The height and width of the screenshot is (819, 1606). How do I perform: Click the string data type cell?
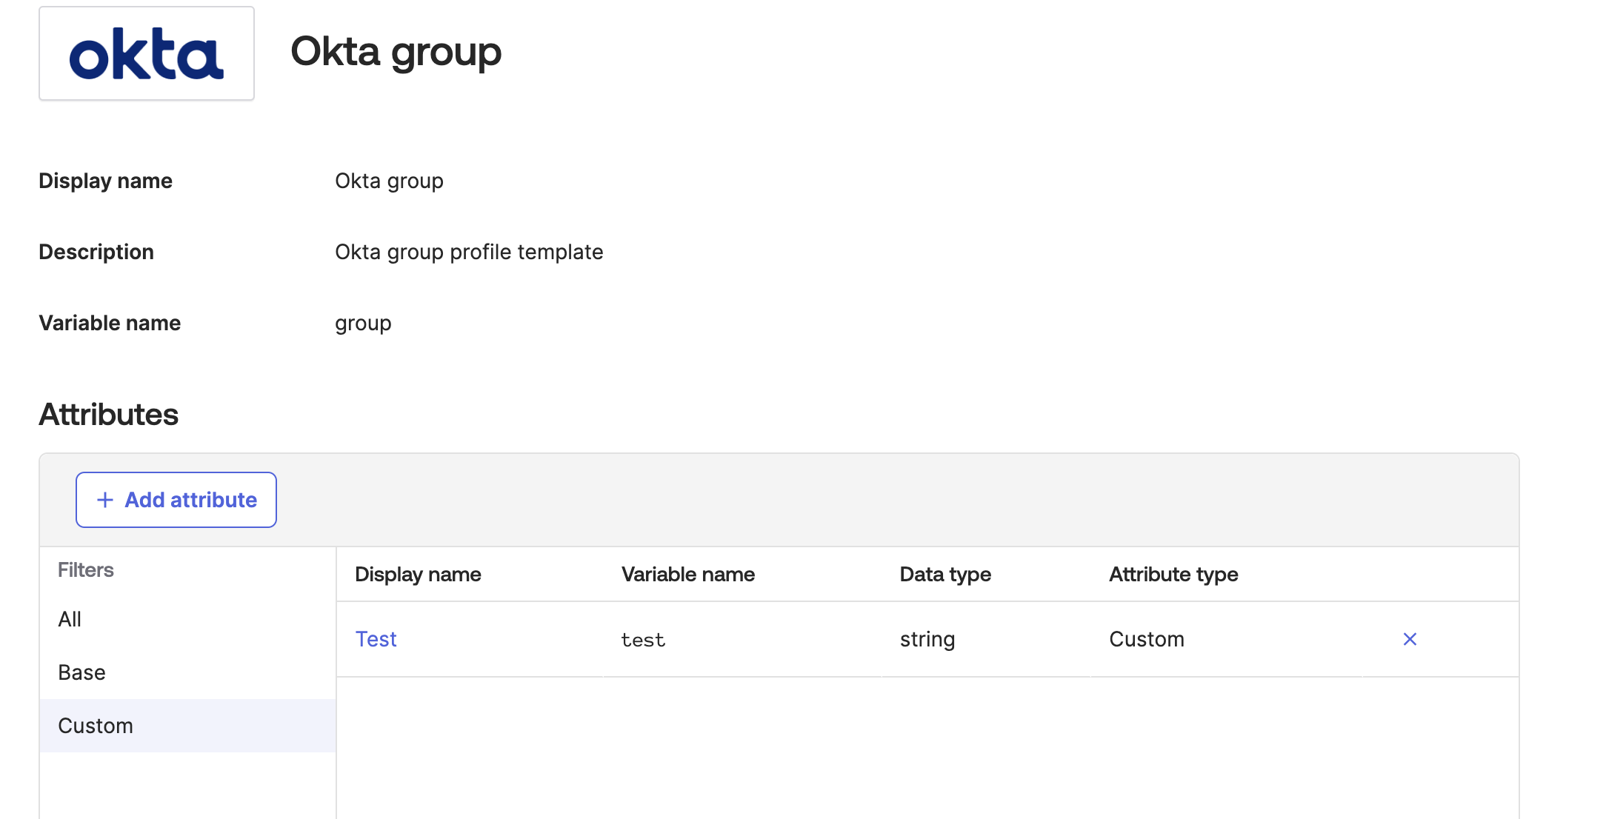click(927, 639)
